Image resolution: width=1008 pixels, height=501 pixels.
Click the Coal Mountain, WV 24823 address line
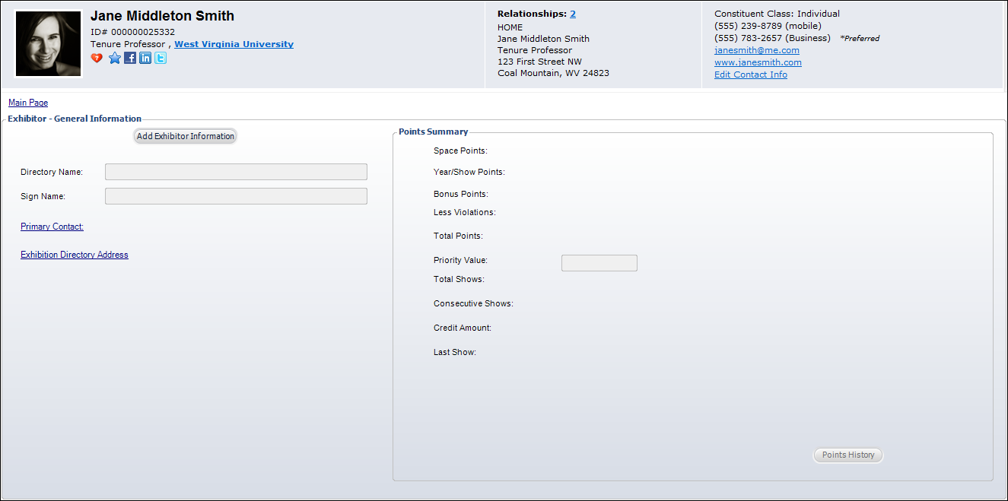click(553, 74)
